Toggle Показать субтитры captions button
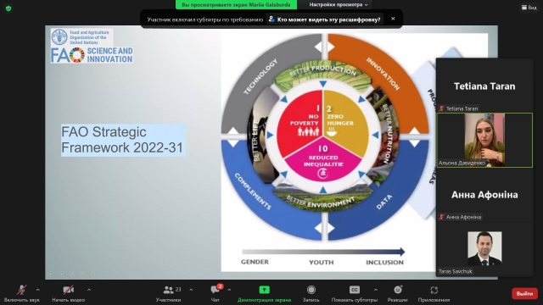 tap(355, 293)
